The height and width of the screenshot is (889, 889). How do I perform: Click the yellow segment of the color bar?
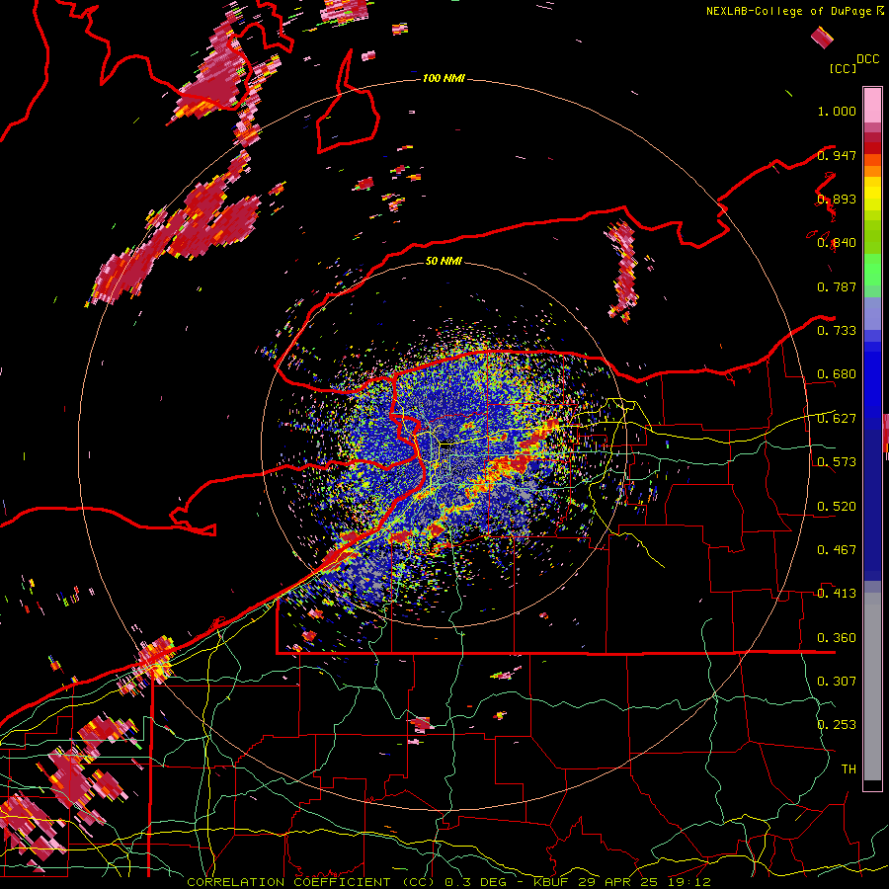[872, 196]
